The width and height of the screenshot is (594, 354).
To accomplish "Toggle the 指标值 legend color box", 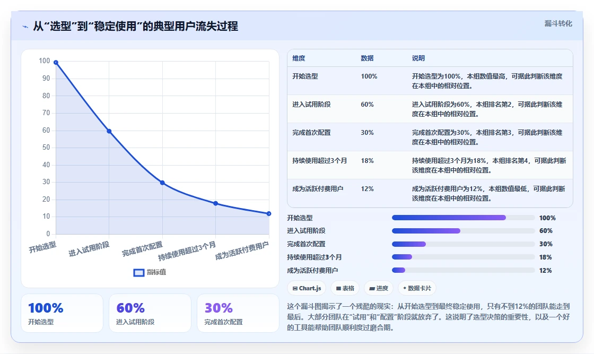I will coord(139,272).
